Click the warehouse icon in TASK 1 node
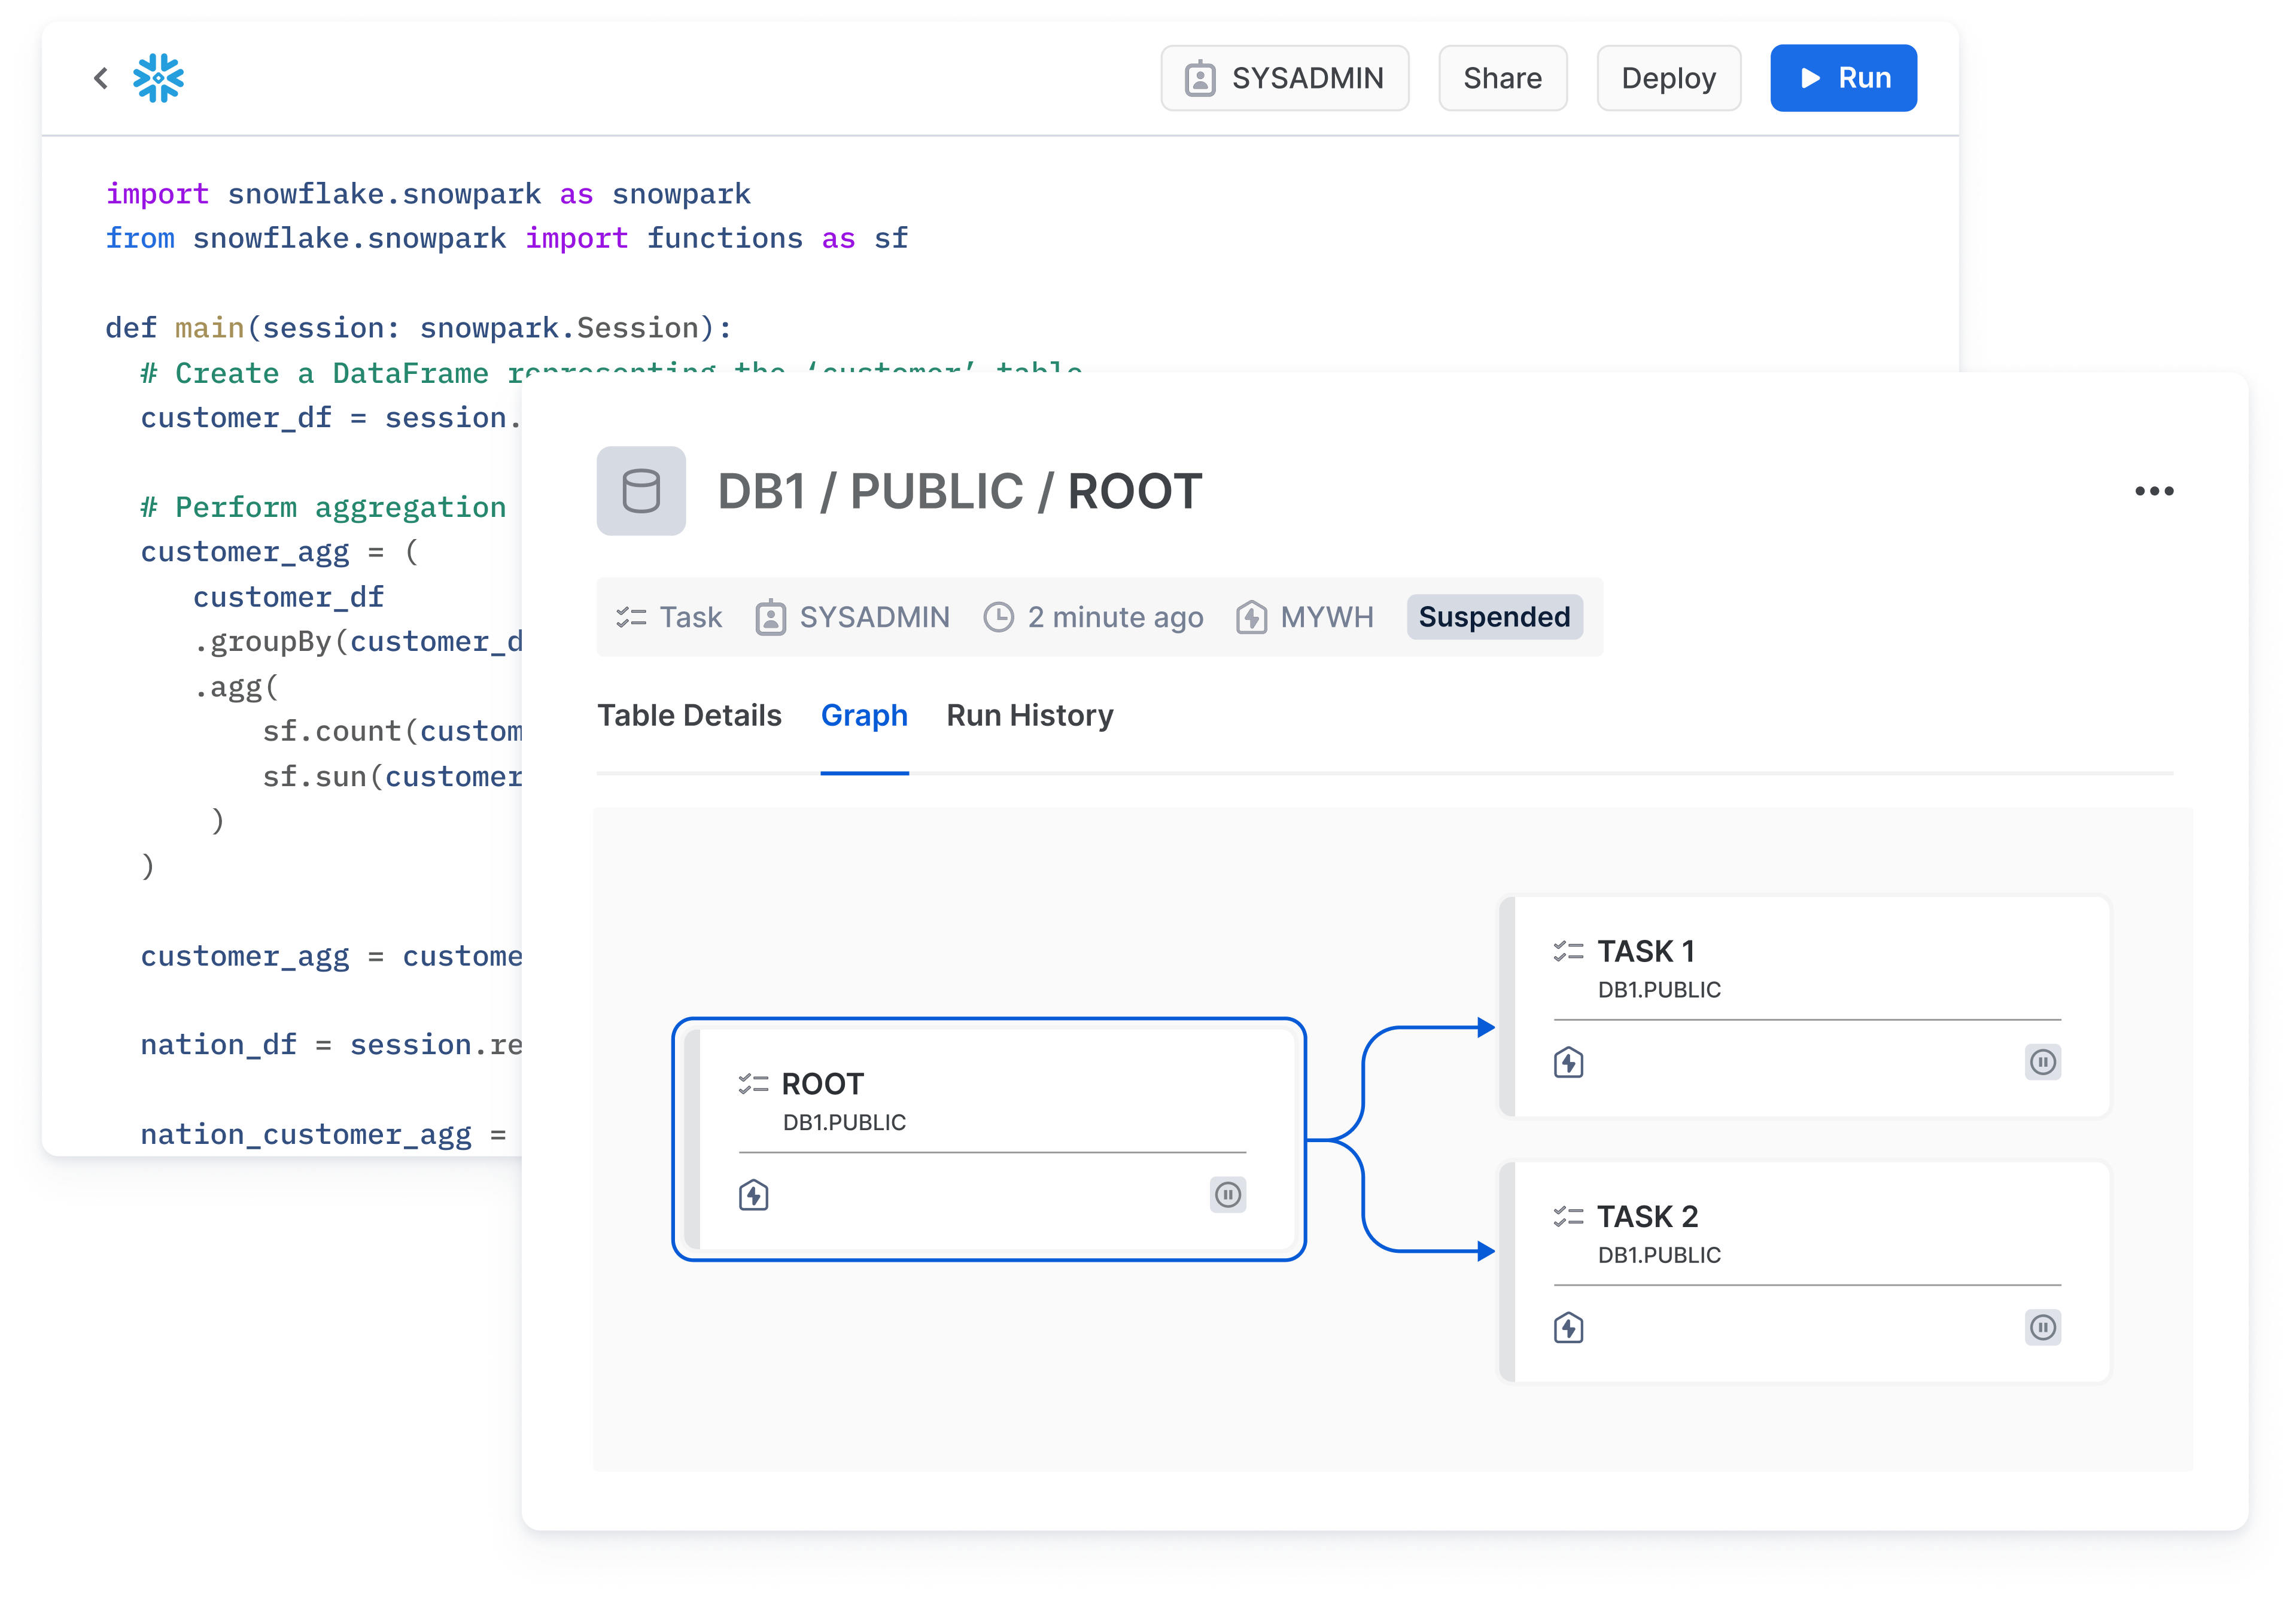Image resolution: width=2296 pixels, height=1601 pixels. (x=1568, y=1062)
